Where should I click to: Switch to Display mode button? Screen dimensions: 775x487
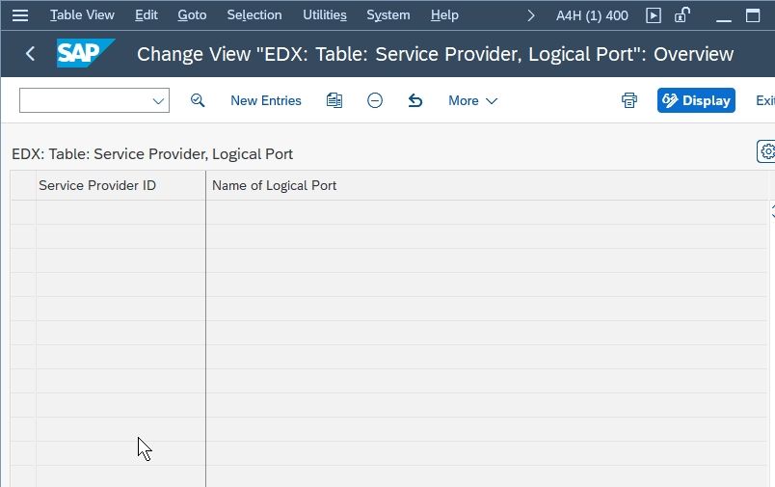696,100
